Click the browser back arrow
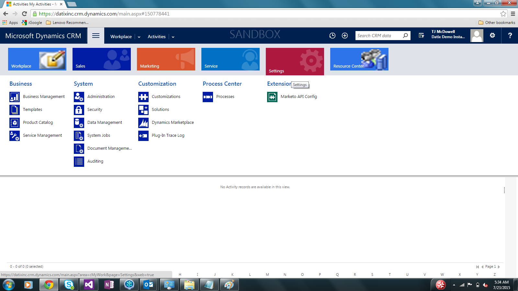Screen dimensions: 518x291 click(x=6, y=14)
